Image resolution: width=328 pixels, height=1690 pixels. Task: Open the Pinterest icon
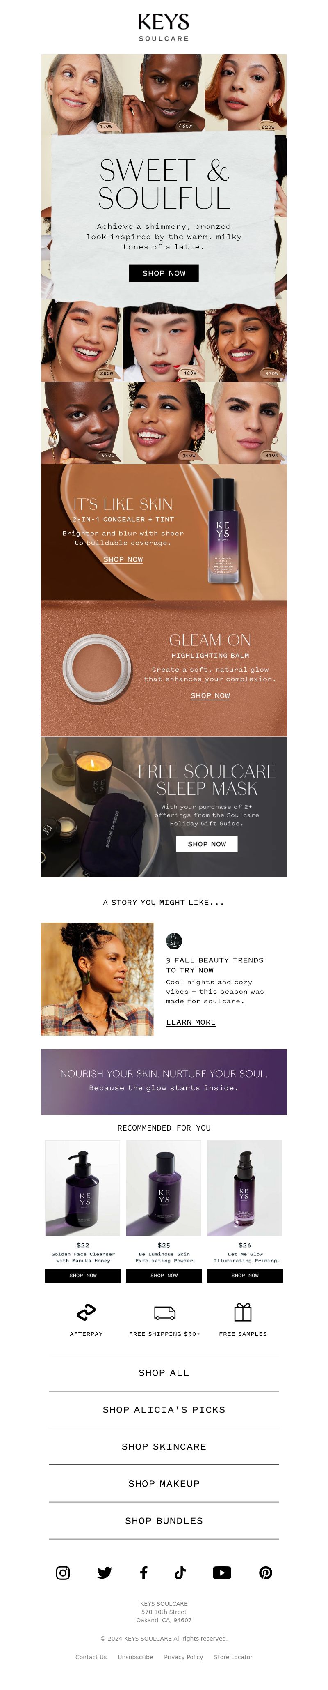[266, 1573]
